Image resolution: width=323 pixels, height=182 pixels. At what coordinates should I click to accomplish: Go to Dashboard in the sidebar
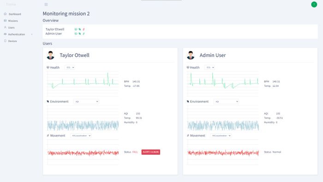(x=15, y=14)
